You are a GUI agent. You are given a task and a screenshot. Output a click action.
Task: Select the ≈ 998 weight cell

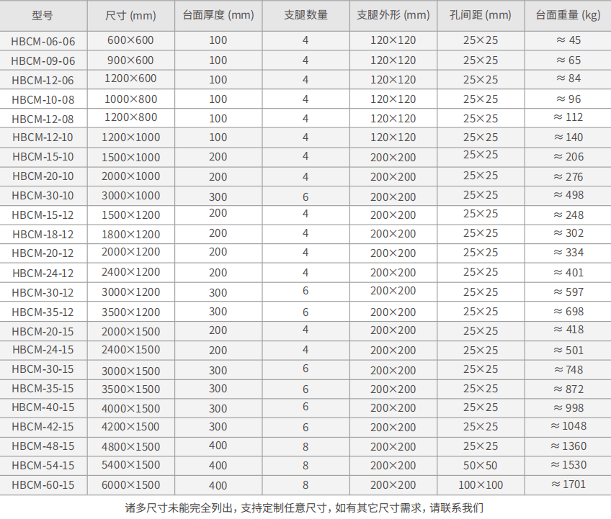pyautogui.click(x=568, y=407)
